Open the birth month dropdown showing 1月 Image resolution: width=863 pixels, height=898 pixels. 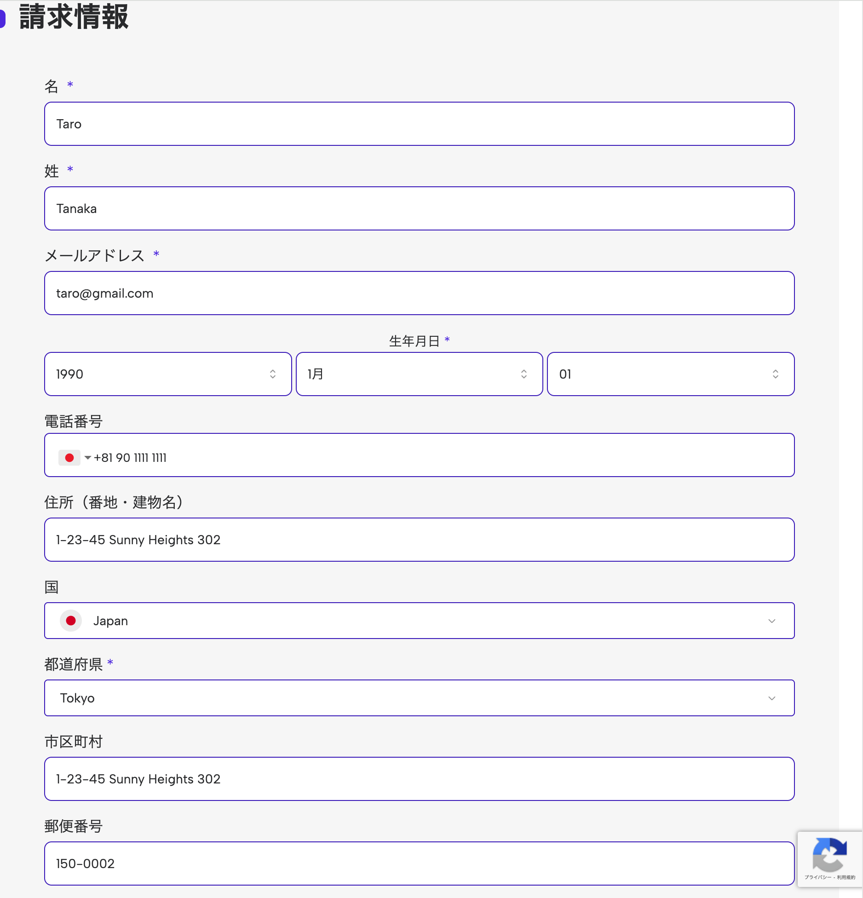(x=419, y=374)
